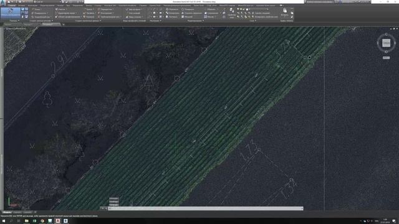
Task: Select the Copy tool in Modify panel
Action: coord(172,13)
